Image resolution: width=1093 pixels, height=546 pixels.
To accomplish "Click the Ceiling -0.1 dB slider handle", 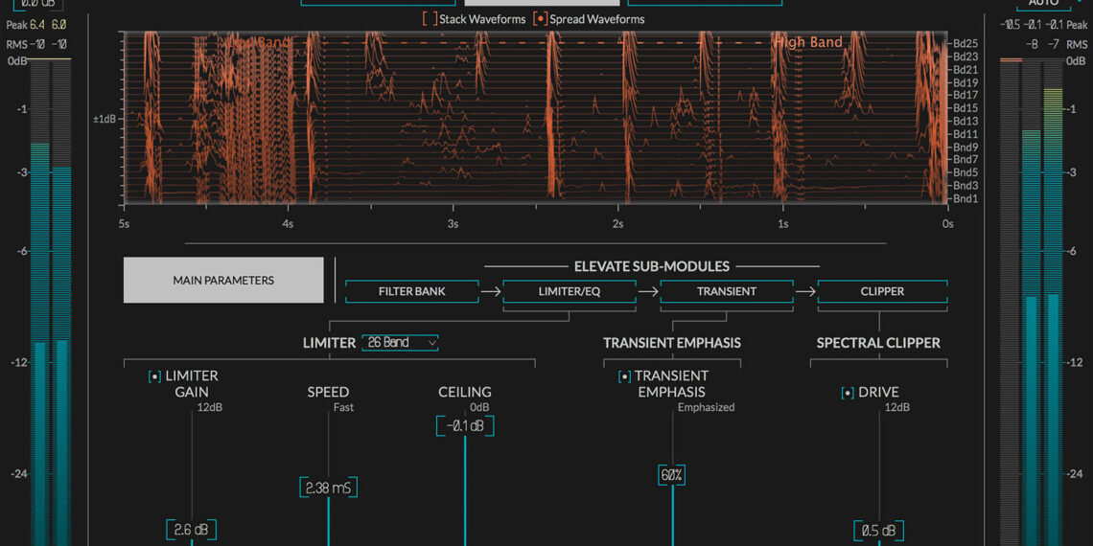I will pos(465,426).
